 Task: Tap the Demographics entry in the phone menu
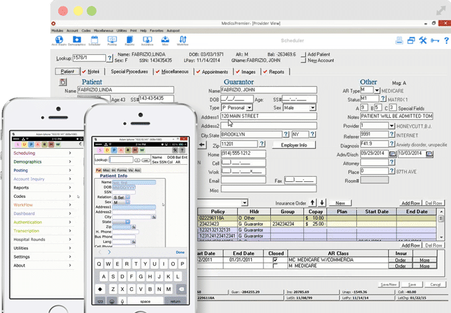pyautogui.click(x=42, y=161)
